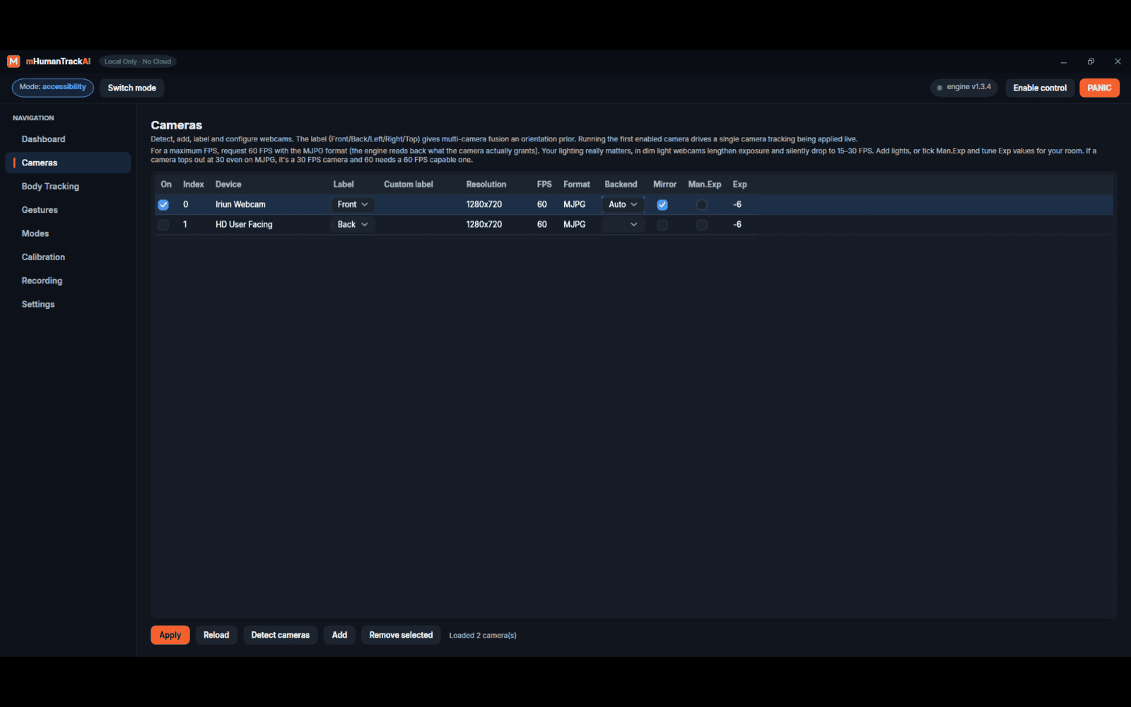The image size is (1131, 707).
Task: Enable the HD User Facing camera checkbox
Action: coord(163,225)
